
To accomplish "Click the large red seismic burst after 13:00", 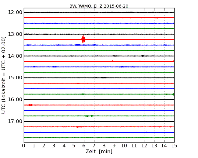I will pos(83,39).
